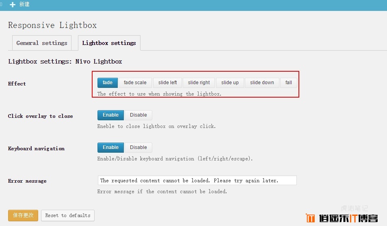387x226 pixels.
Task: Choose the fade effect option
Action: click(x=108, y=83)
